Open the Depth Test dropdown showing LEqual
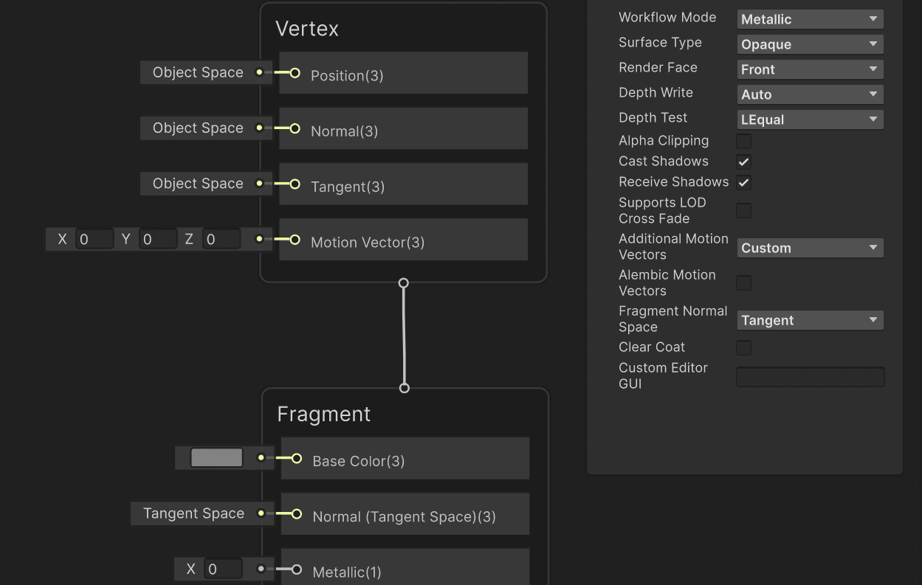This screenshot has height=585, width=922. 809,119
